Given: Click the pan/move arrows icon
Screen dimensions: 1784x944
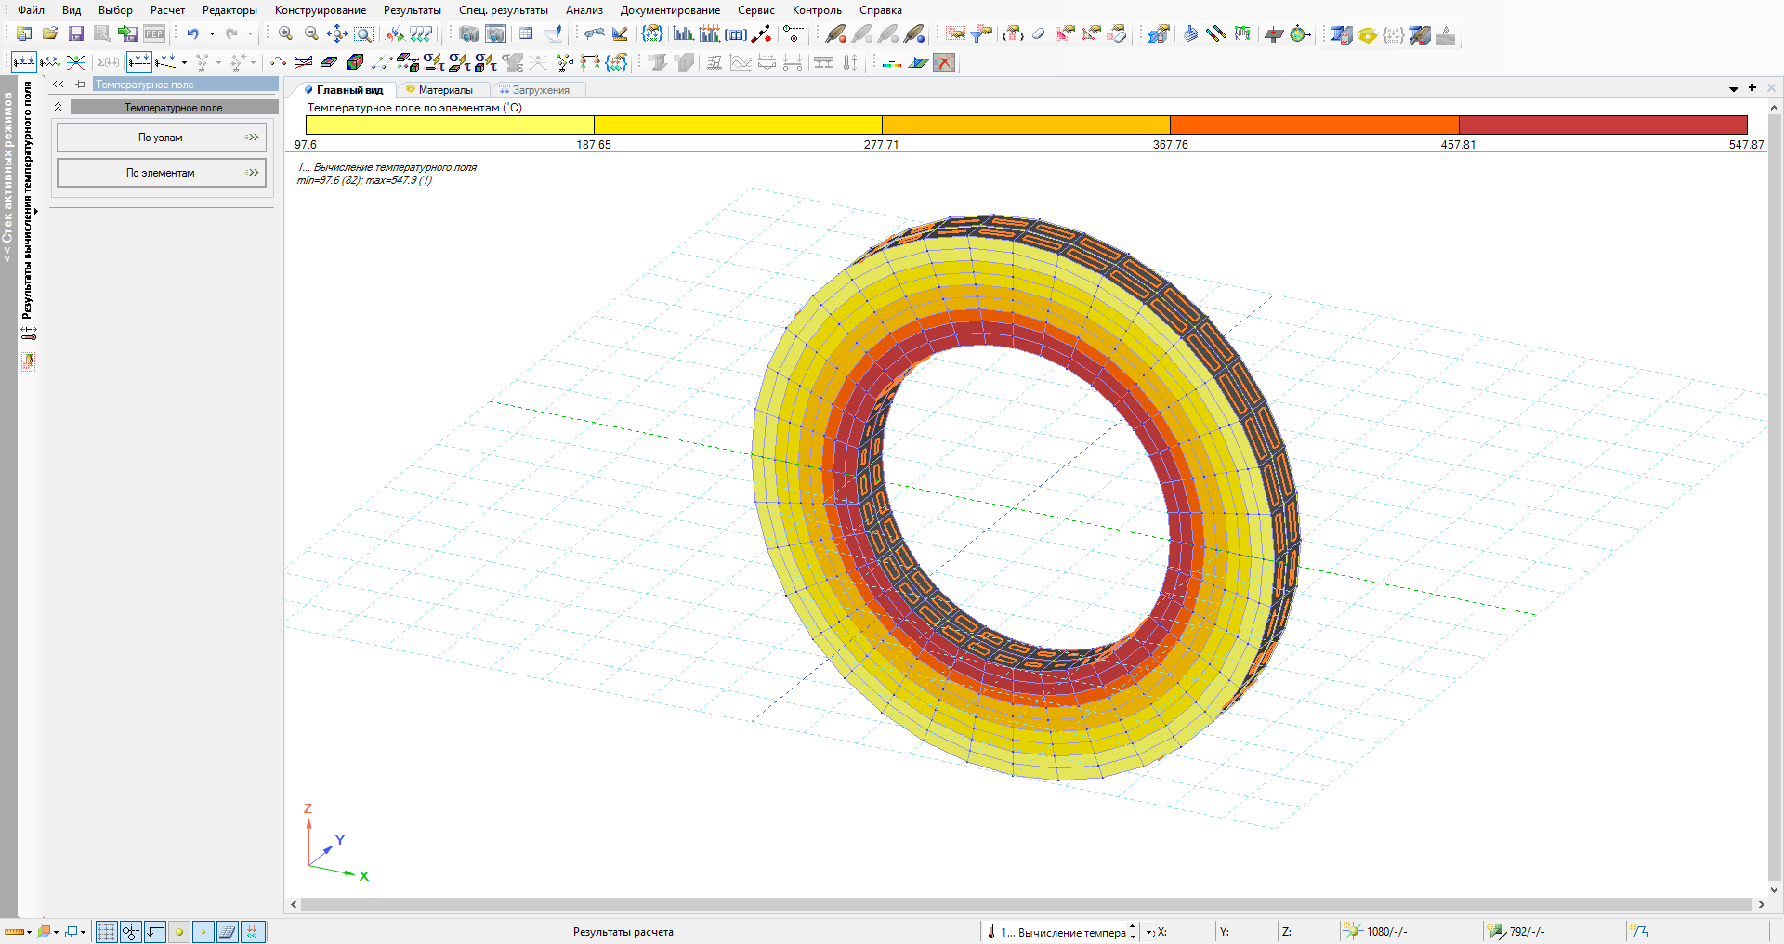Looking at the screenshot, I should click(337, 34).
